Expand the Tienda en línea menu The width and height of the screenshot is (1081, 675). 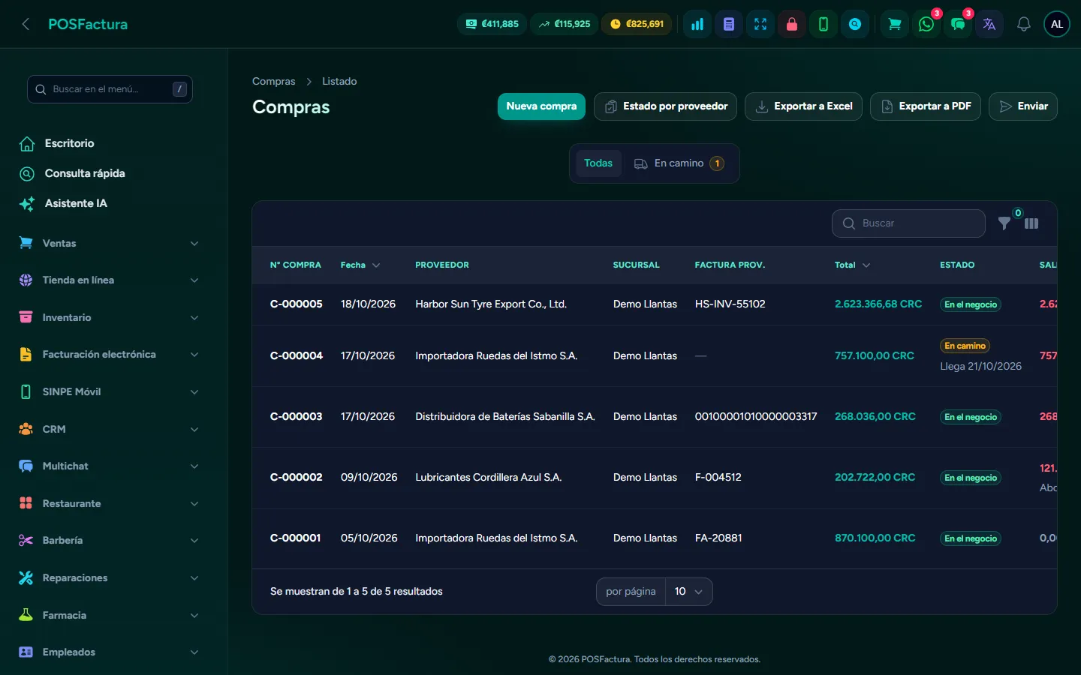110,280
